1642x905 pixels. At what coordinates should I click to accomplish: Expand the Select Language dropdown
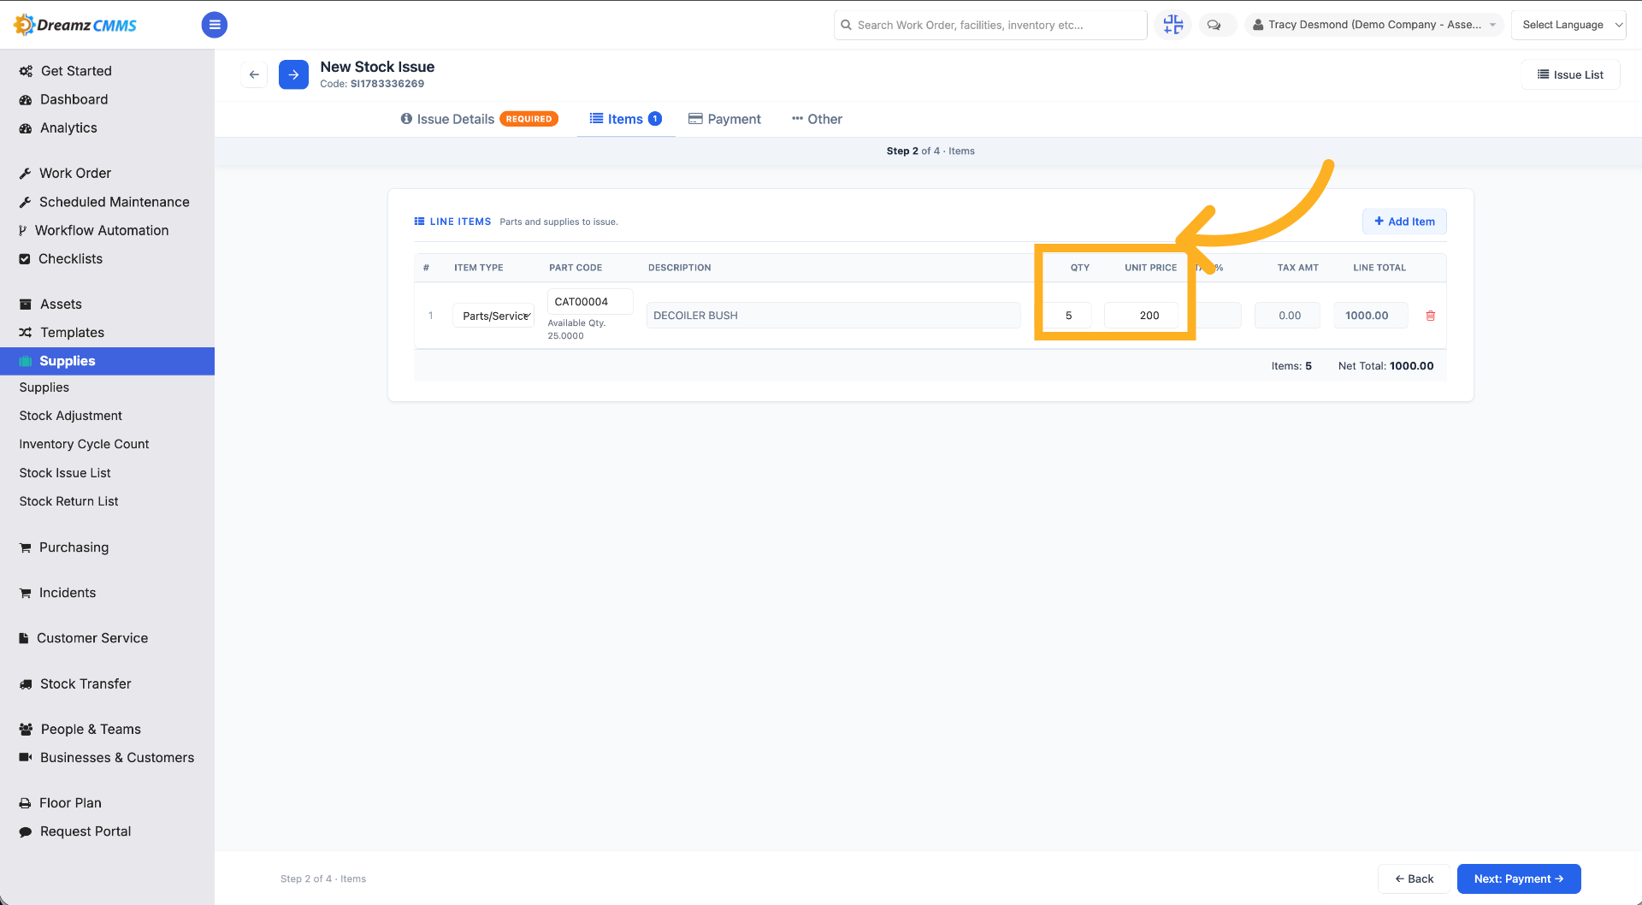point(1568,25)
